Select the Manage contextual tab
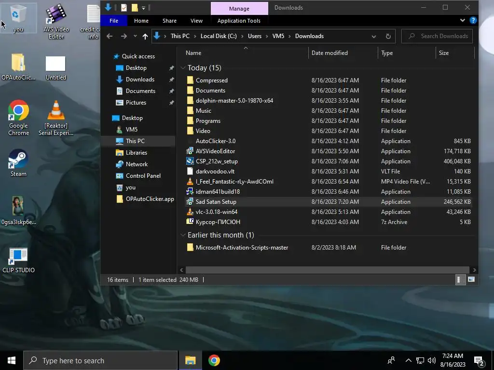The height and width of the screenshot is (370, 494). pyautogui.click(x=239, y=9)
